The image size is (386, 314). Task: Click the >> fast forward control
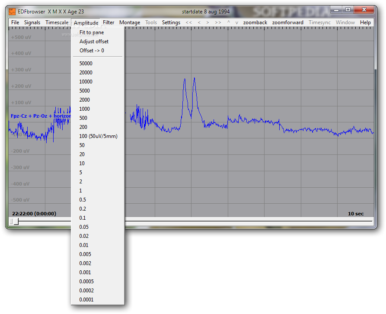click(x=217, y=22)
